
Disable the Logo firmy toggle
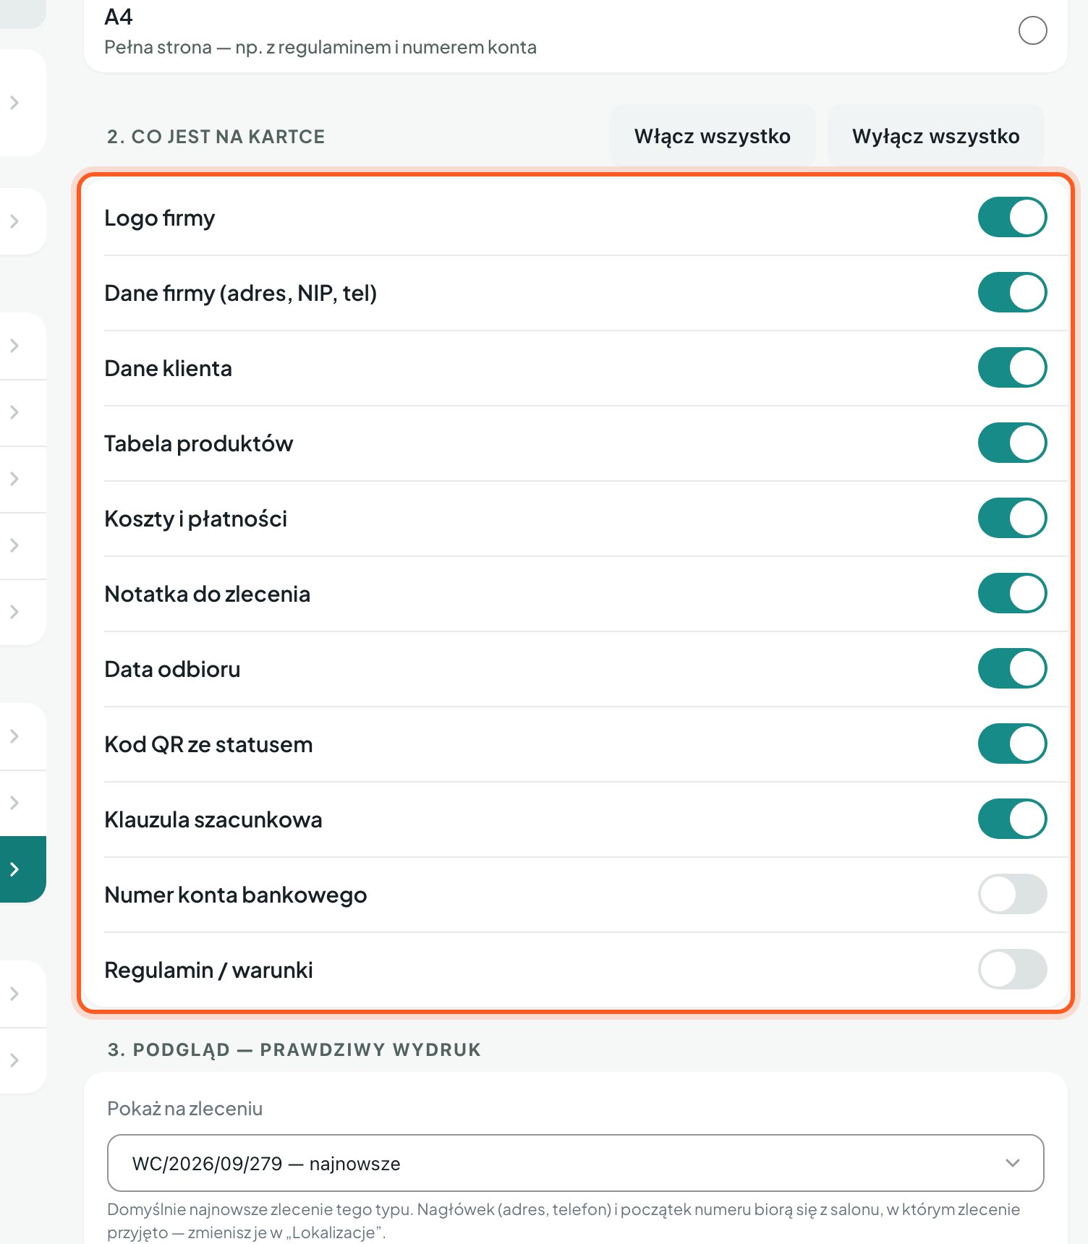click(x=1012, y=217)
